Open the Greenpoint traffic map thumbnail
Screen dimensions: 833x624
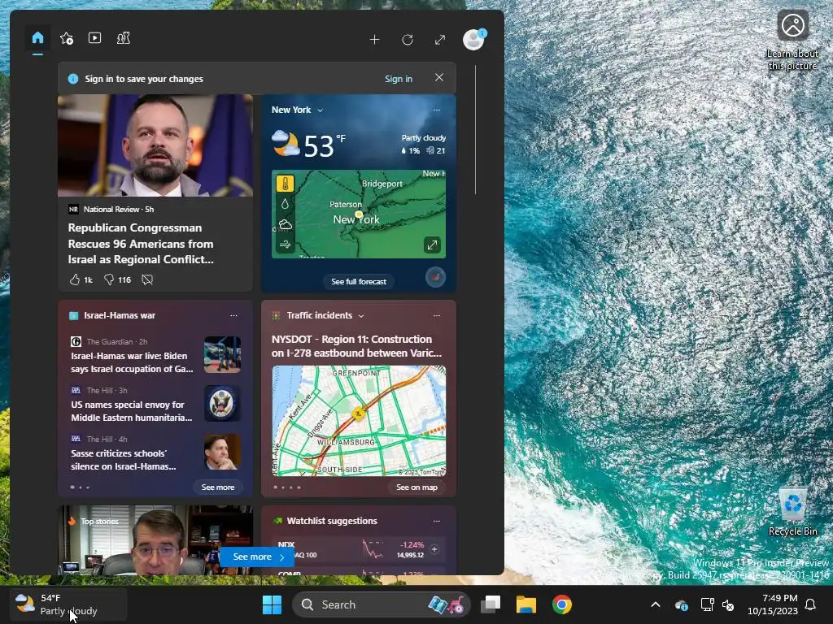[x=359, y=421]
